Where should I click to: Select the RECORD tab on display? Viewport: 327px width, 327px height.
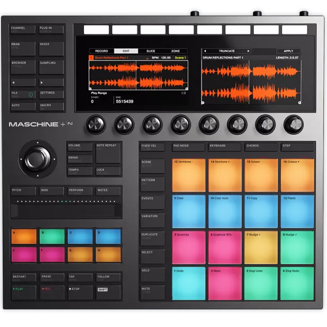click(101, 51)
